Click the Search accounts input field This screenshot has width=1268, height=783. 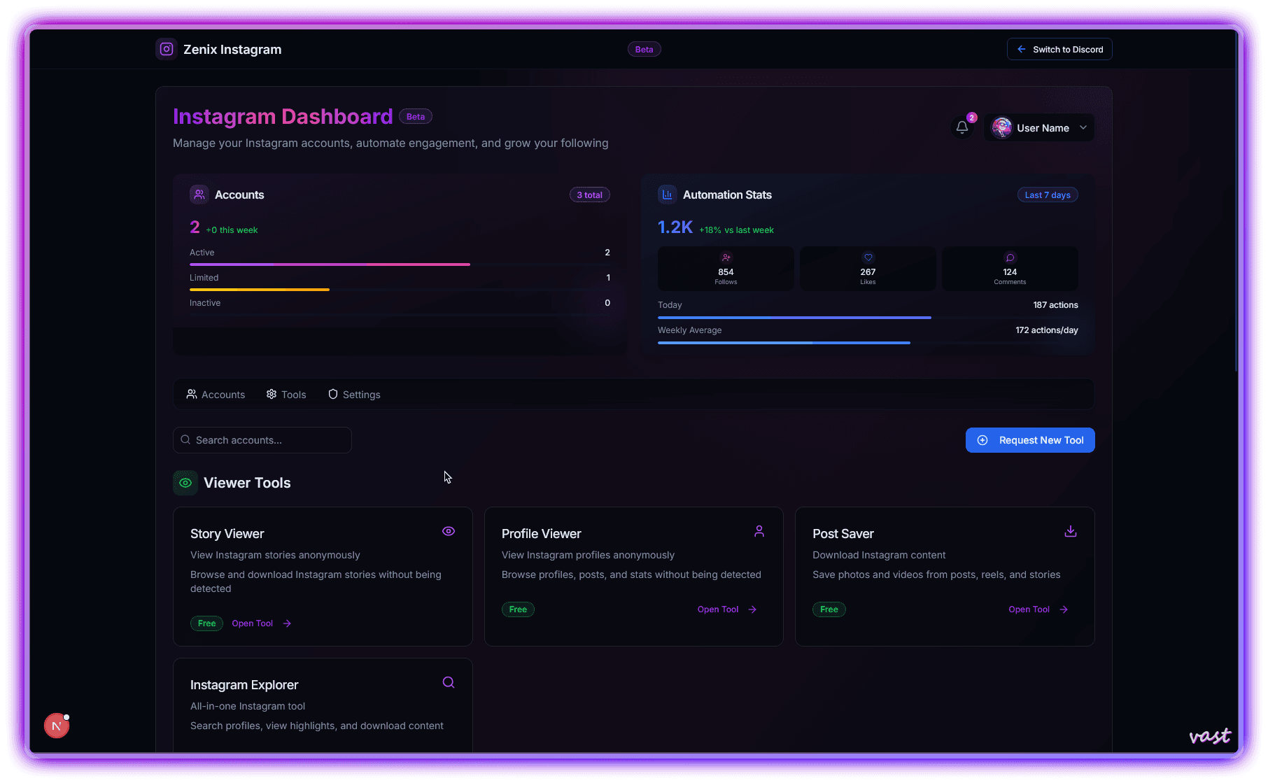pos(262,440)
